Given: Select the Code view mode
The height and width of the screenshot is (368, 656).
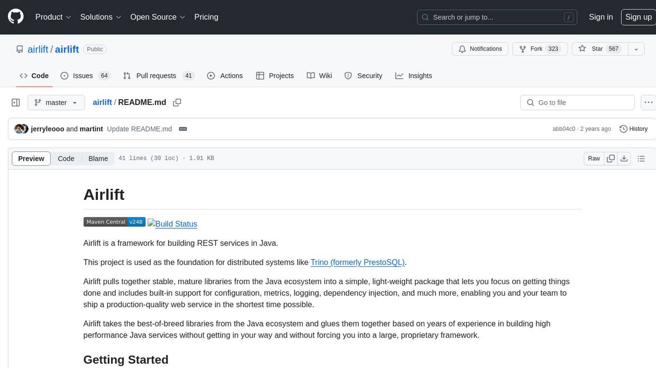Looking at the screenshot, I should click(x=66, y=158).
